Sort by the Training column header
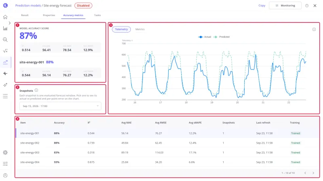The image size is (323, 181). pyautogui.click(x=295, y=123)
